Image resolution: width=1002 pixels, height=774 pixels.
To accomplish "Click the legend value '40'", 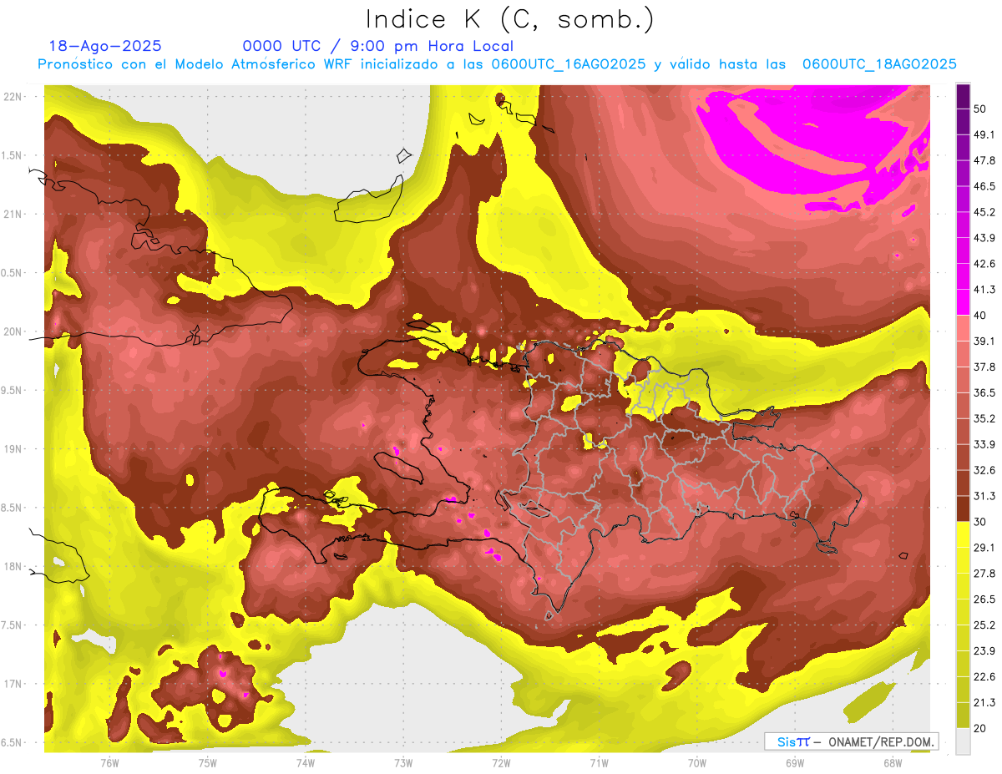I will [980, 316].
